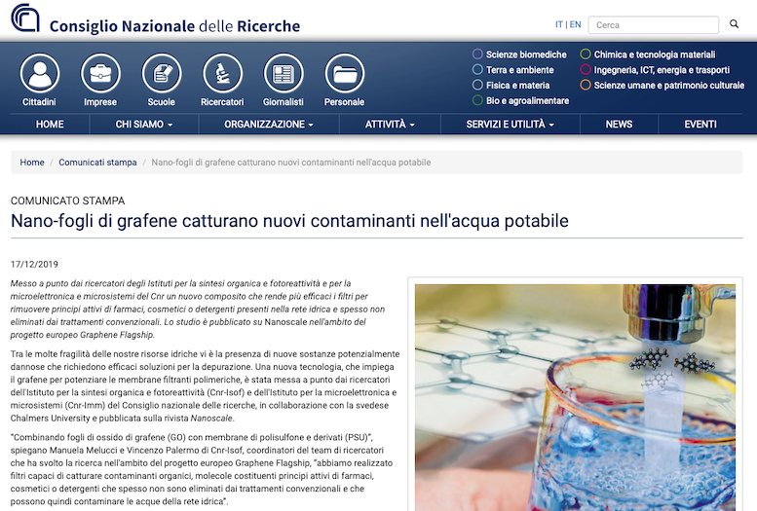
Task: Open the Ricercatori microscope icon
Action: [x=222, y=73]
